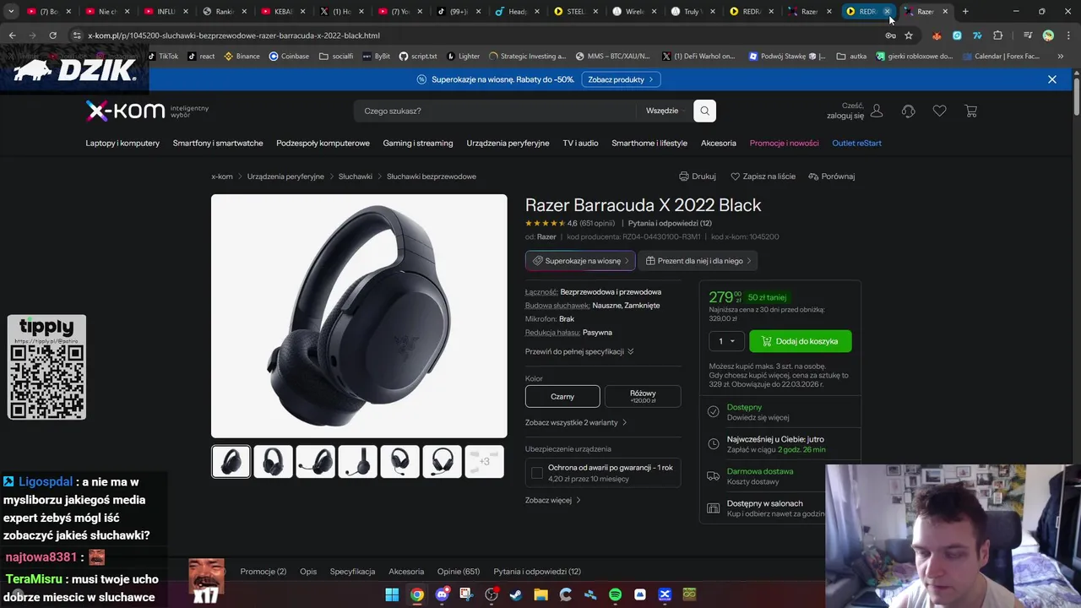This screenshot has height=608, width=1081.
Task: Open Smartfony i smartwatche menu
Action: tap(218, 143)
